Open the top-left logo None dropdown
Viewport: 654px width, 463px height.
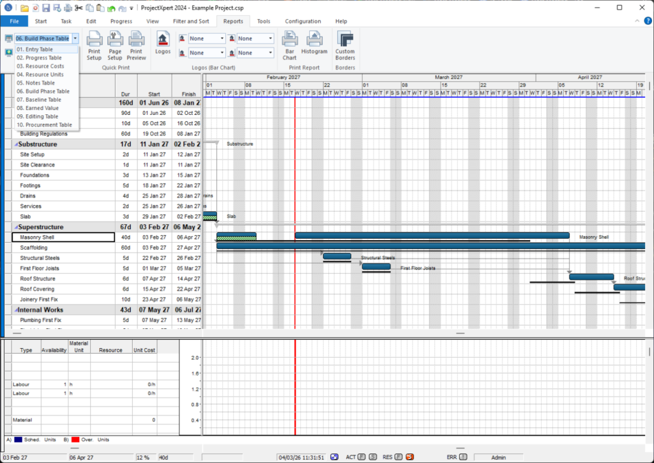[x=222, y=38]
